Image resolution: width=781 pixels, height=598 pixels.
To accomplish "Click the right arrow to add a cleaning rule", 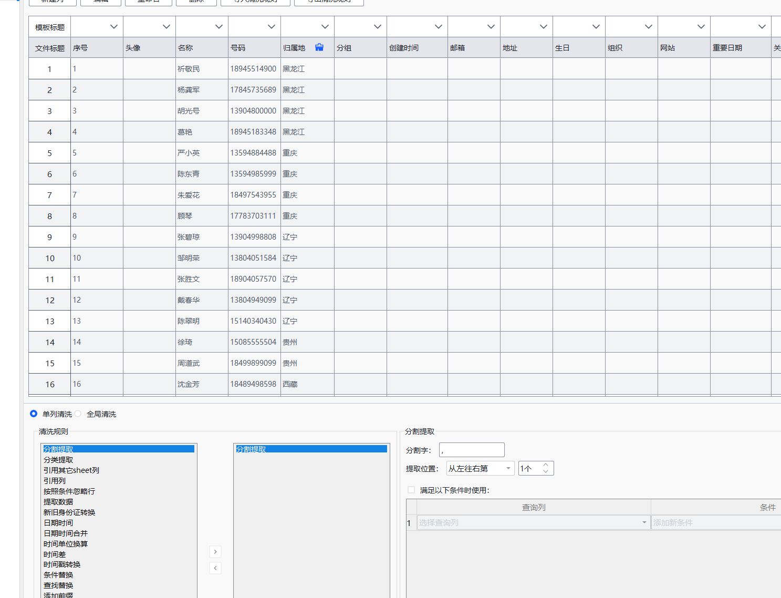I will 215,552.
